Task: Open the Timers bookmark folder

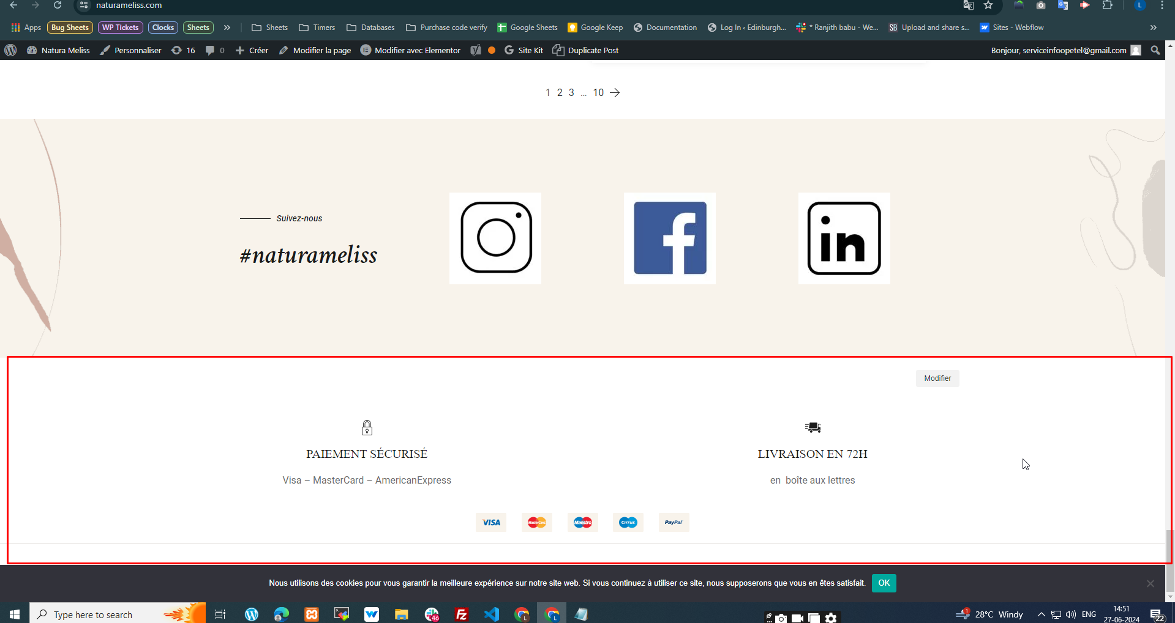Action: tap(317, 28)
